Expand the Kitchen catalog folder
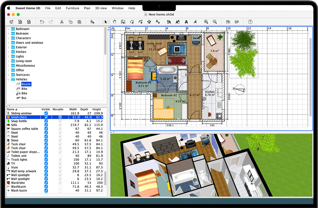 [x=8, y=52]
